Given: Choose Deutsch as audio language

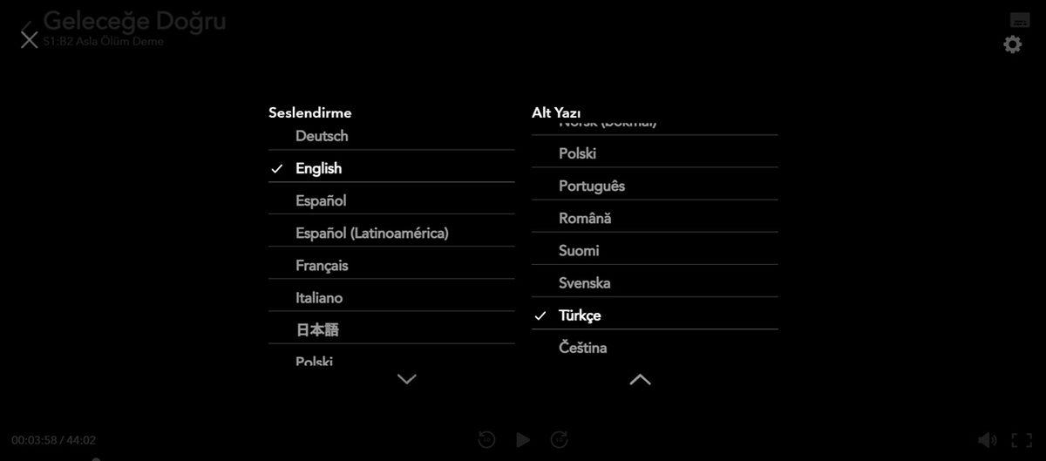Looking at the screenshot, I should pos(322,136).
